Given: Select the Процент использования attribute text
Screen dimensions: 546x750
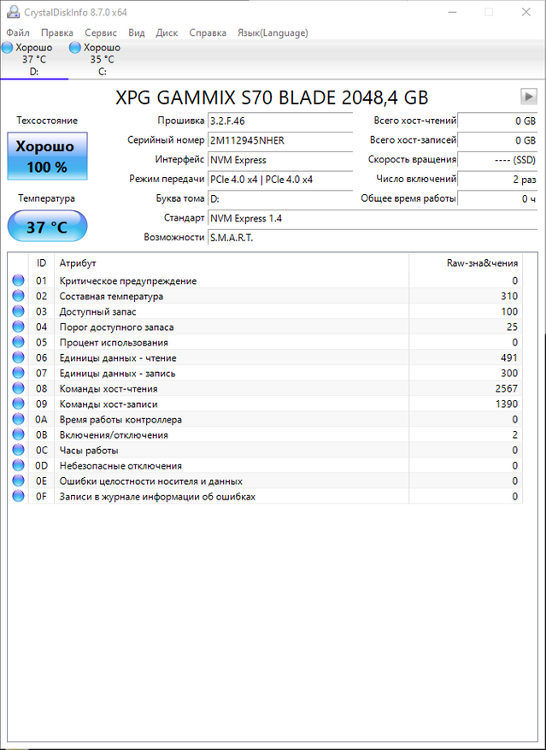Looking at the screenshot, I should (x=114, y=342).
